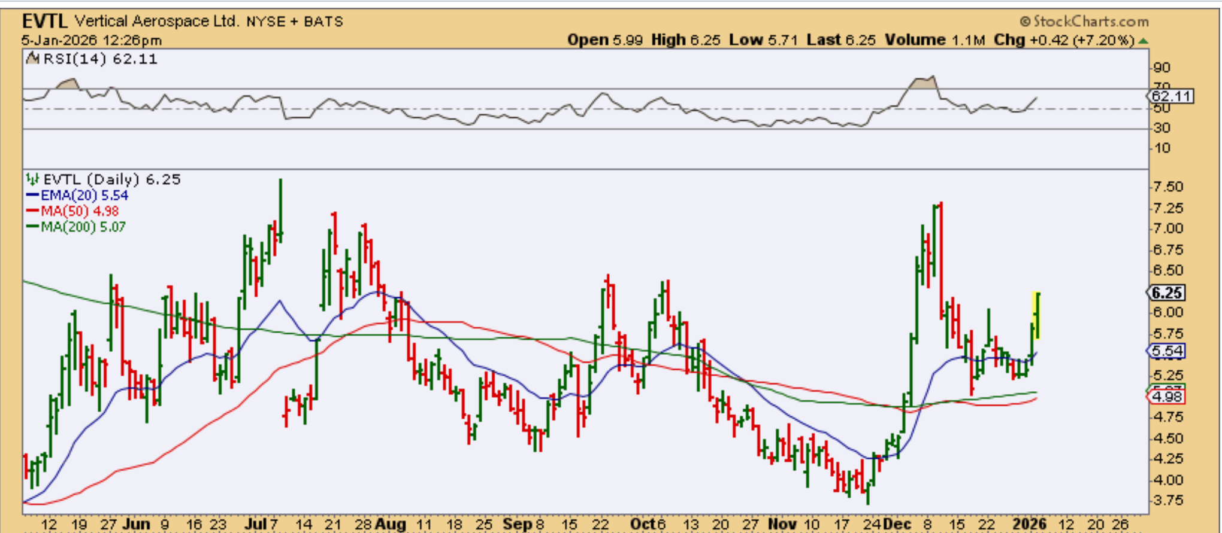This screenshot has width=1222, height=533.
Task: Click the Jul month label on the date axis
Action: pyautogui.click(x=256, y=524)
